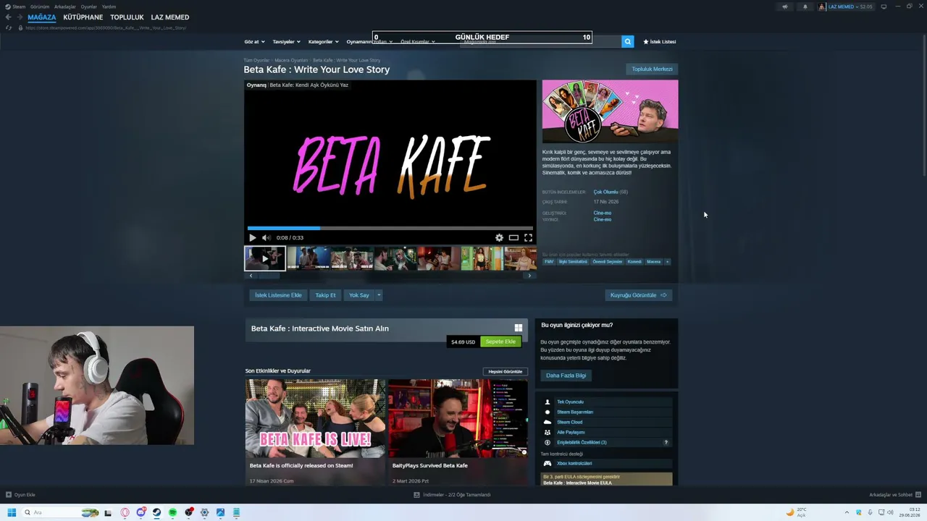This screenshot has width=927, height=521.
Task: Open the Görünüm menu
Action: [40, 7]
